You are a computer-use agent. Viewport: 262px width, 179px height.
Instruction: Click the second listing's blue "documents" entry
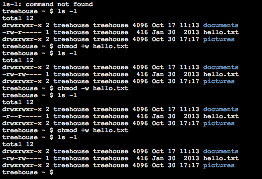[x=221, y=67]
